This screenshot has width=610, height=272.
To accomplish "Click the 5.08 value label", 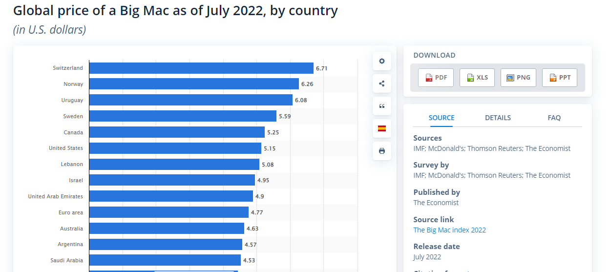I will 268,165.
